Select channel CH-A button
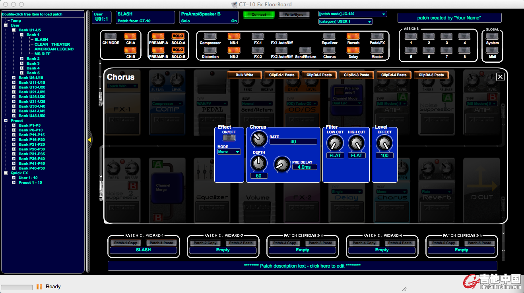The width and height of the screenshot is (524, 293). click(x=130, y=37)
